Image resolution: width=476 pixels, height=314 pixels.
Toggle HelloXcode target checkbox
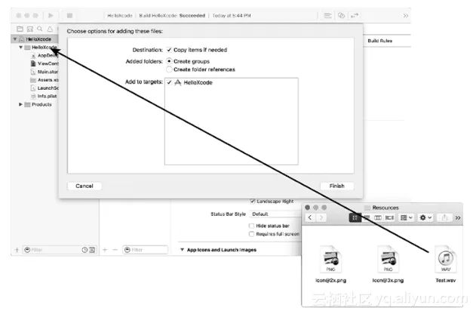pyautogui.click(x=169, y=82)
